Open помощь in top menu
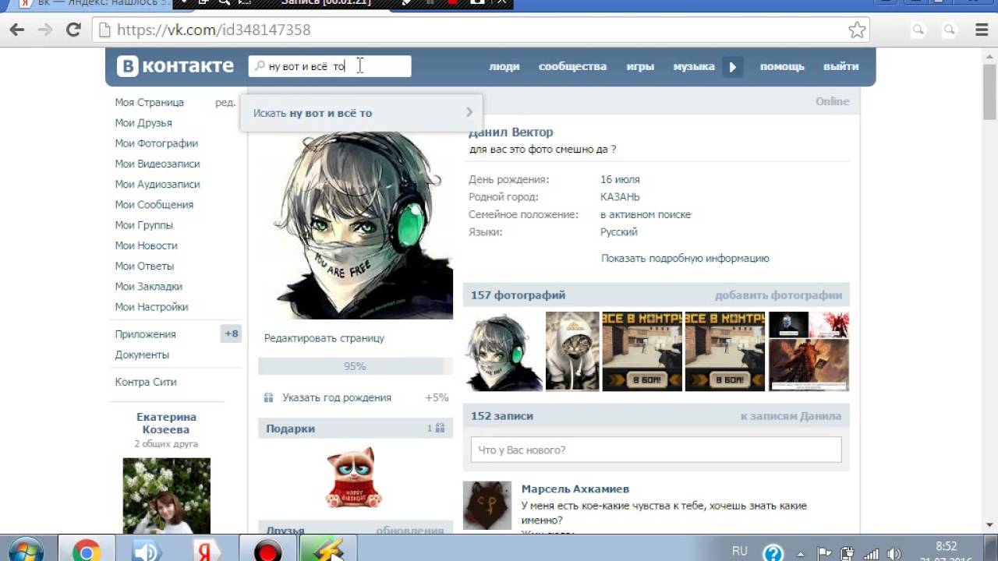The height and width of the screenshot is (561, 998). tap(782, 66)
